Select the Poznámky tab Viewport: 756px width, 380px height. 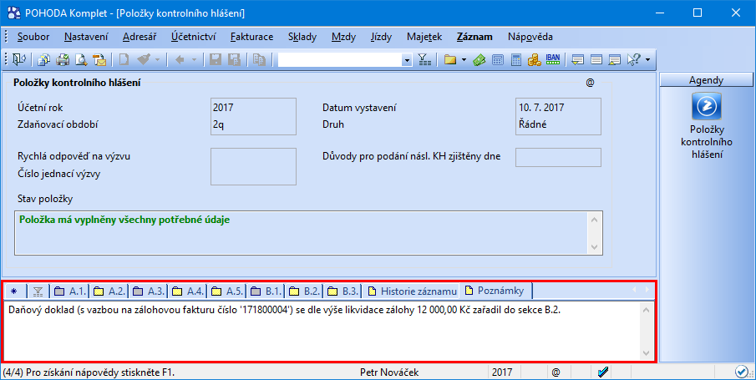[495, 291]
